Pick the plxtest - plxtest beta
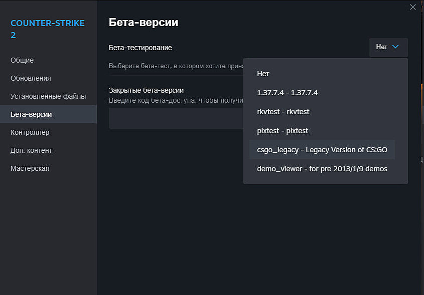Viewport: 424px width, 295px height. coord(322,131)
